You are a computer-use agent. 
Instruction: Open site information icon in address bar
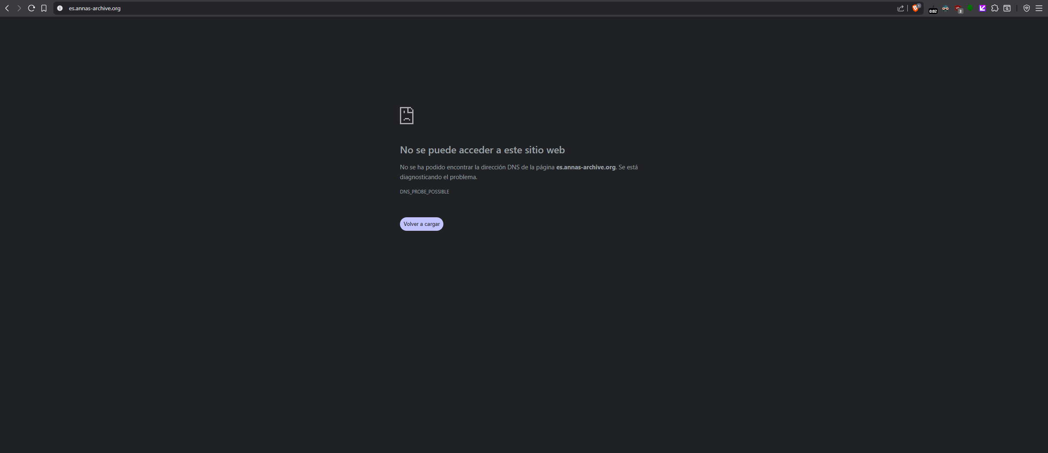tap(60, 8)
